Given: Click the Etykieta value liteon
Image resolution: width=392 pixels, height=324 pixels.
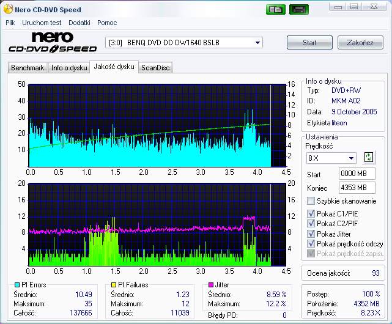Looking at the screenshot, I should 339,123.
